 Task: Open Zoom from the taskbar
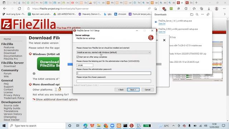coord(112,126)
